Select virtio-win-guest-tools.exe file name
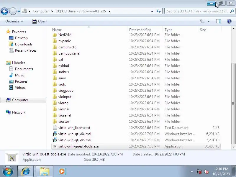This screenshot has height=177, width=236. click(78, 146)
